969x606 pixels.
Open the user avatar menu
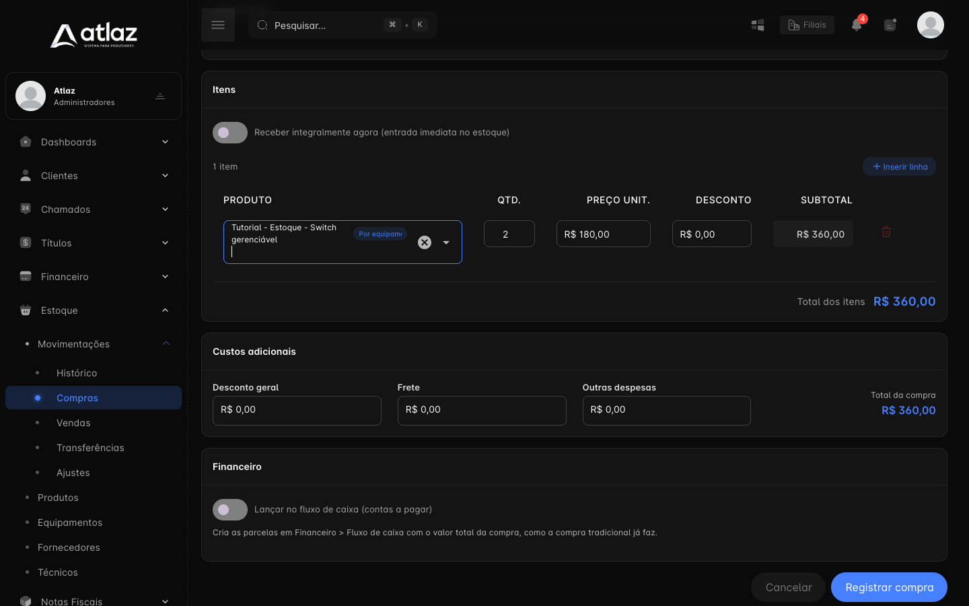point(931,25)
